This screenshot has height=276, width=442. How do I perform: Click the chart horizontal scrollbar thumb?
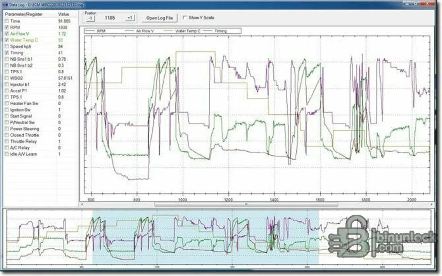coord(246,204)
